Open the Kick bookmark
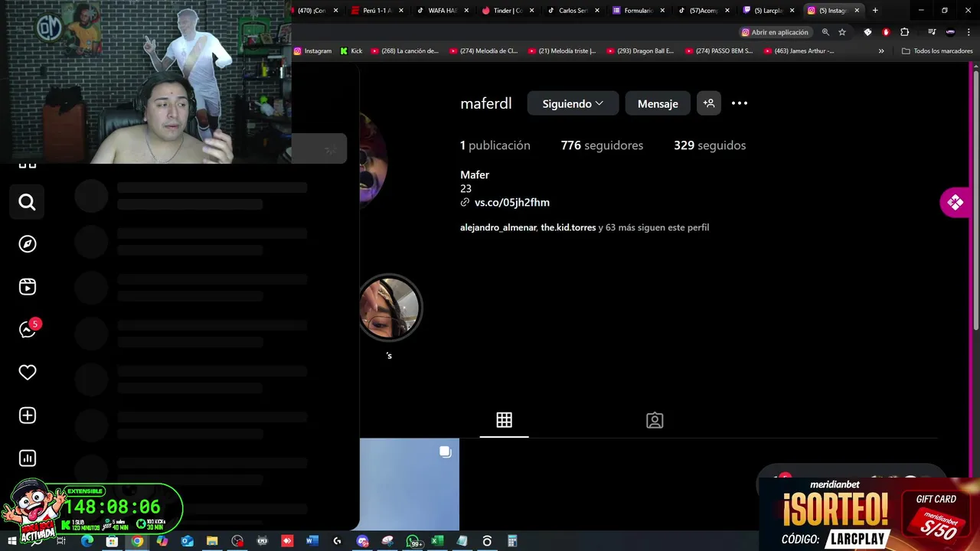The height and width of the screenshot is (551, 980). [x=351, y=51]
